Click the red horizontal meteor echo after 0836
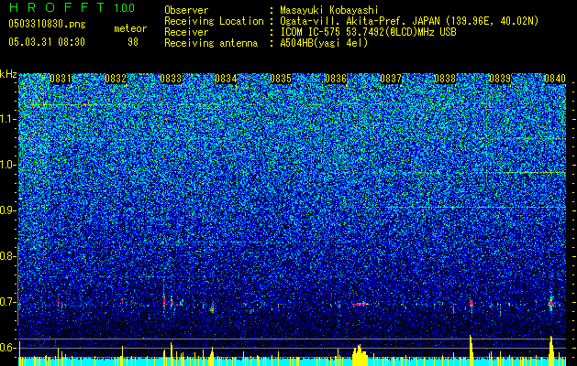Screen dimensions: 577x366 [x=361, y=304]
